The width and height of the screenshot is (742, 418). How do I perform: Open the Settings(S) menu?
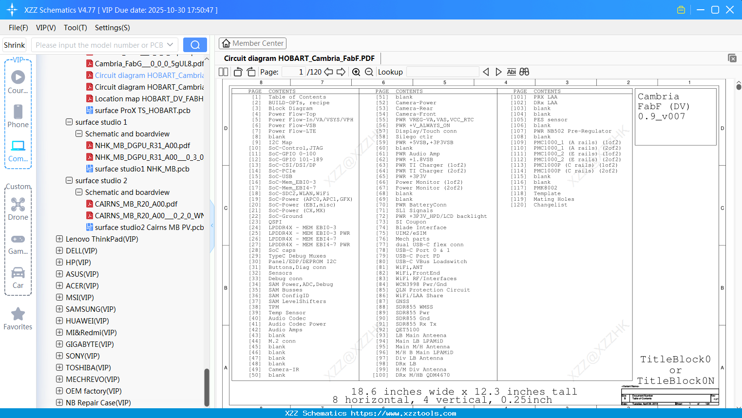[x=113, y=28]
